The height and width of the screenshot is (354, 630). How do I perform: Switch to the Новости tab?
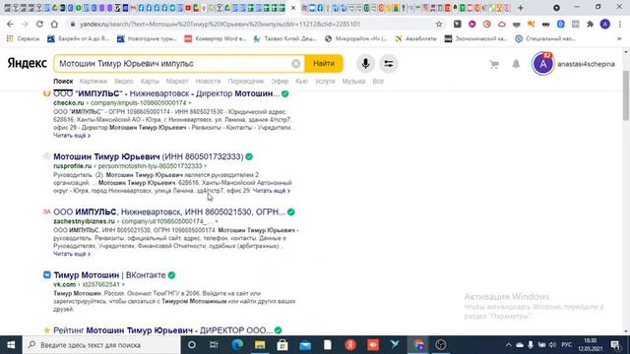coord(208,81)
